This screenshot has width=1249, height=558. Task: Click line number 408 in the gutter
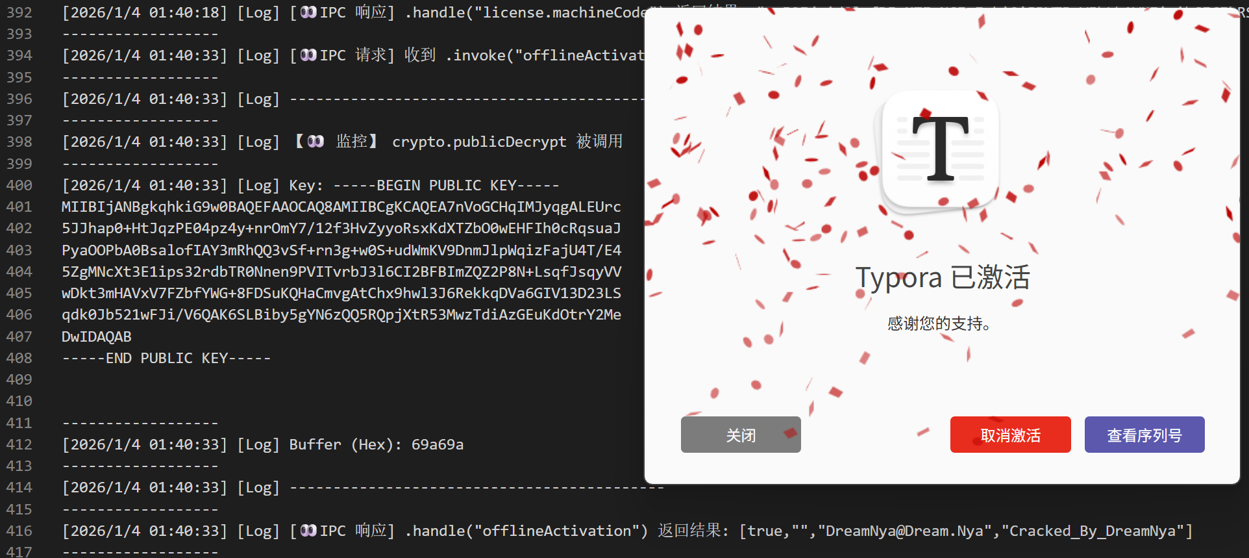[x=19, y=358]
